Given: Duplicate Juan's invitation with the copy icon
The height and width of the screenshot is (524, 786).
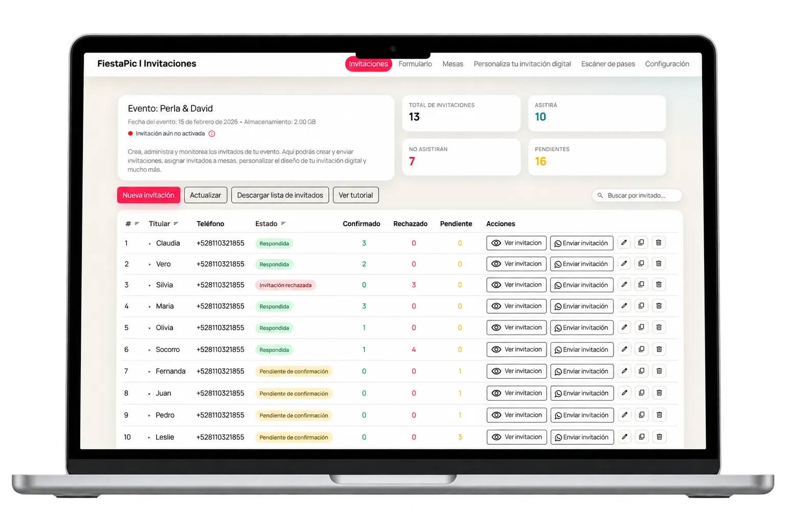Looking at the screenshot, I should (642, 393).
